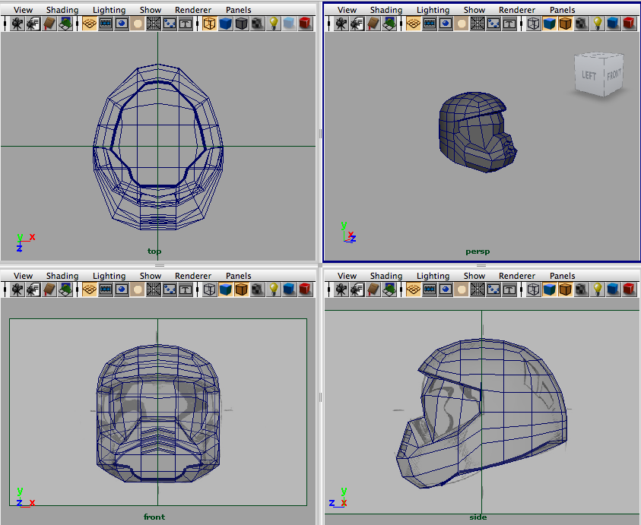Toggle Safe Title icon in persp panel
Image resolution: width=641 pixels, height=525 pixels.
pos(509,24)
